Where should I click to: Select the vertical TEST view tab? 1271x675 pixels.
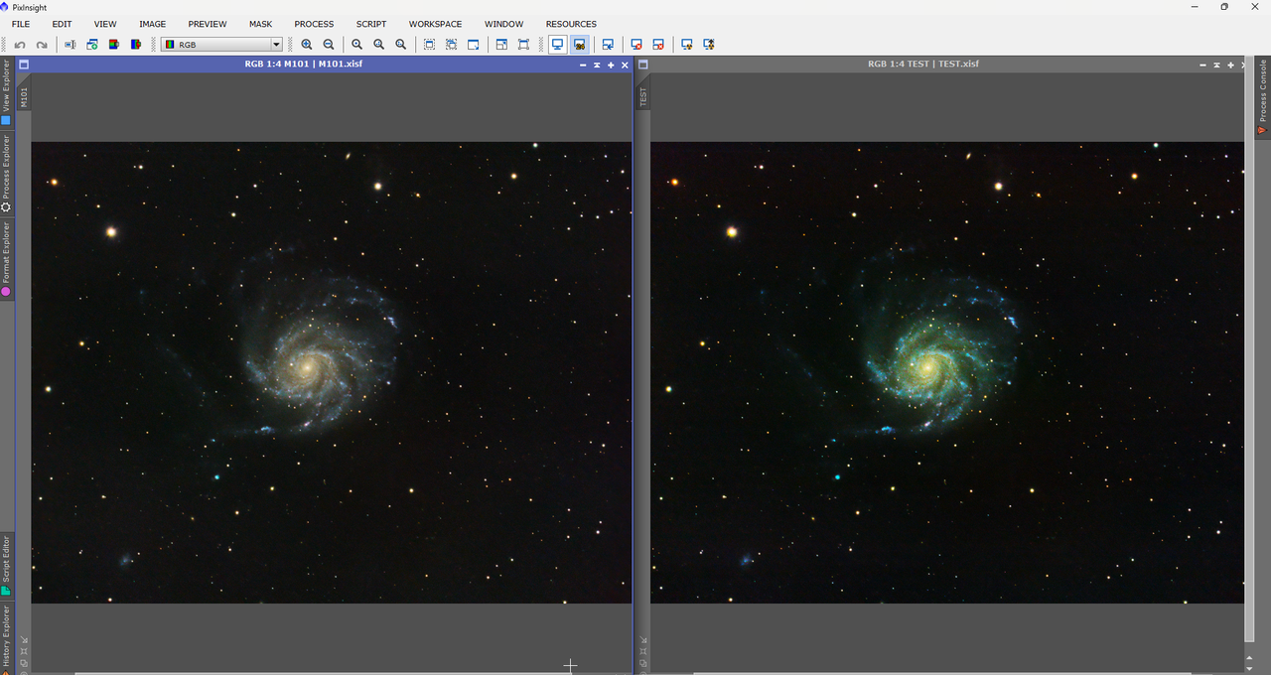click(x=643, y=96)
